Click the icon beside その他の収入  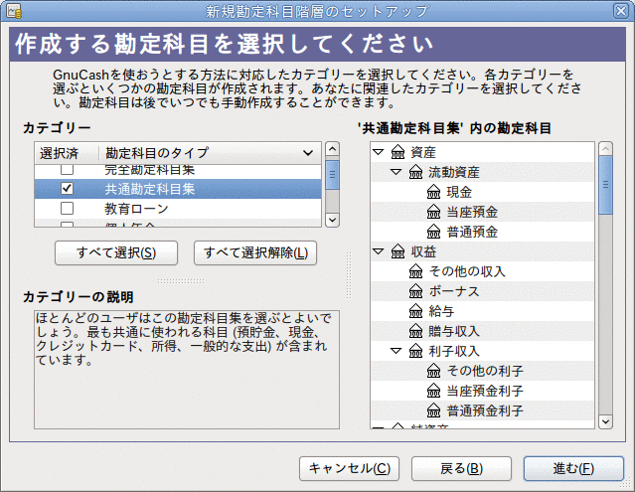pyautogui.click(x=416, y=271)
